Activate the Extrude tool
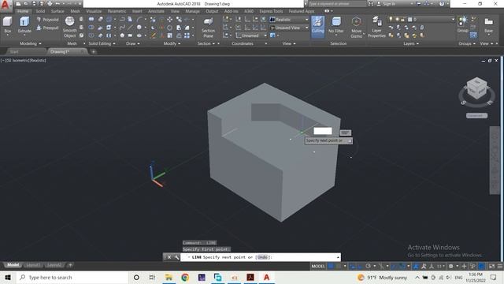The height and width of the screenshot is (284, 504). [24, 25]
